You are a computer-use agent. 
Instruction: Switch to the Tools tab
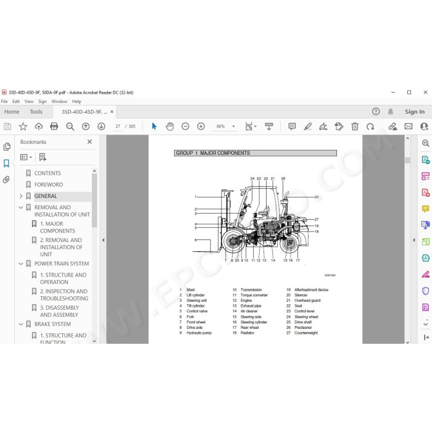[36, 112]
